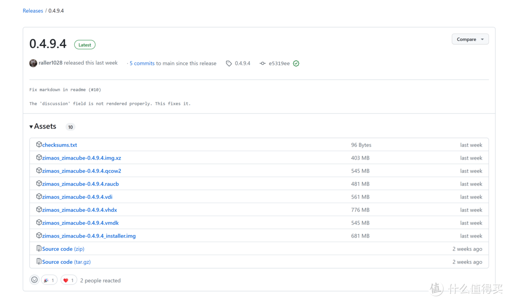
Task: Download zimaos_zimacube-0.4.9.4_installer.img
Action: [89, 236]
